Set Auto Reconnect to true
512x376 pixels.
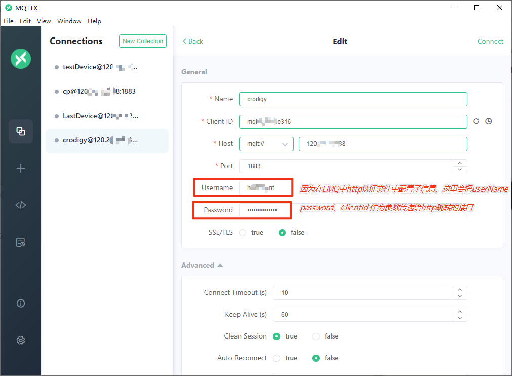(277, 358)
